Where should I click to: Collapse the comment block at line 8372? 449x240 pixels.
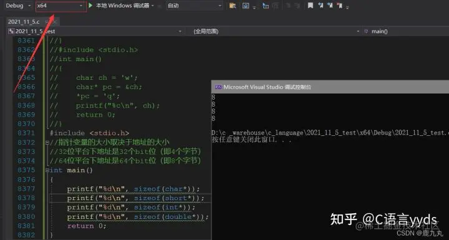click(47, 142)
